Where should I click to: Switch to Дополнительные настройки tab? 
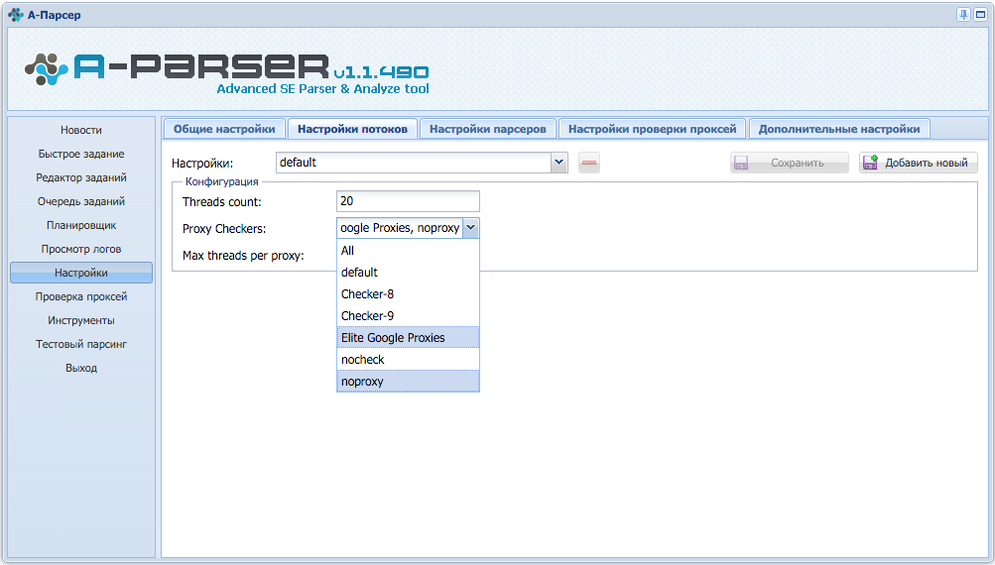point(839,129)
